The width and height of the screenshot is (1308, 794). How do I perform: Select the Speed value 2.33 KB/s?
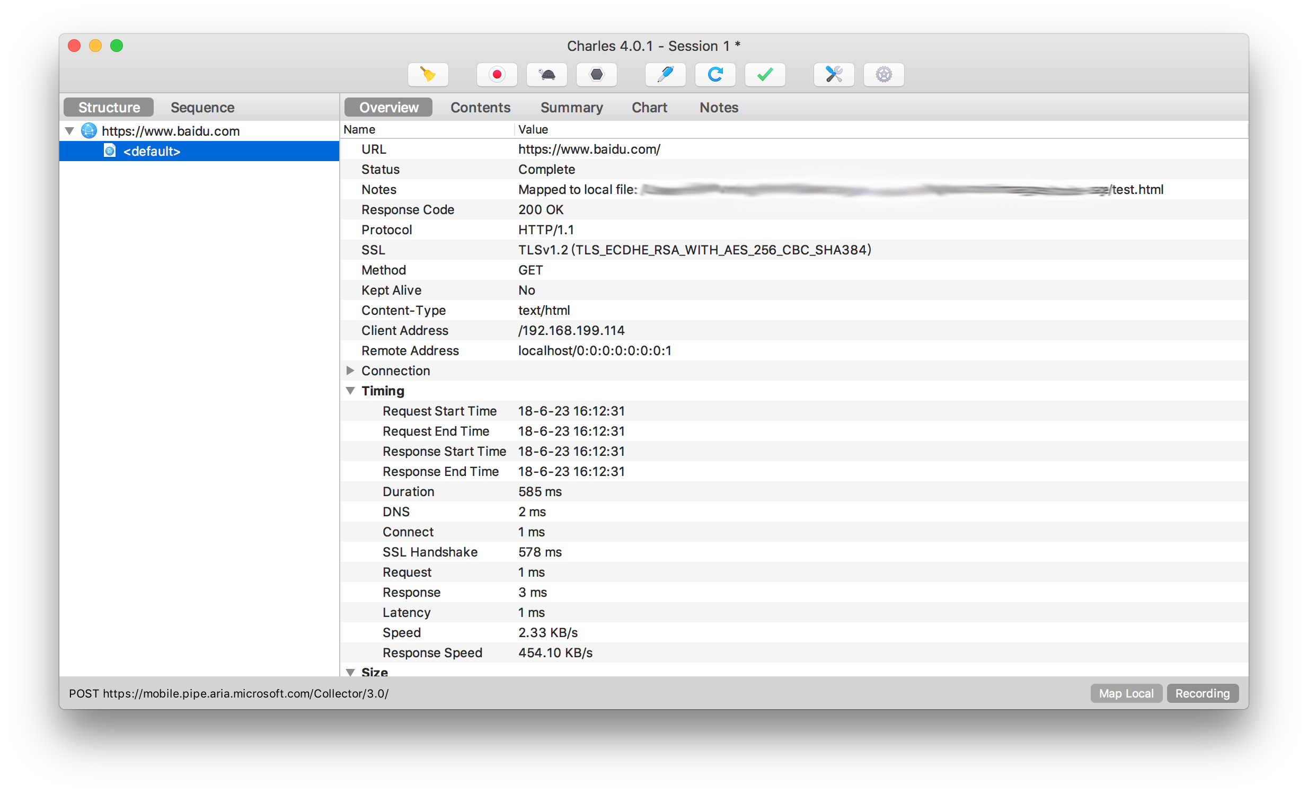[x=548, y=633]
